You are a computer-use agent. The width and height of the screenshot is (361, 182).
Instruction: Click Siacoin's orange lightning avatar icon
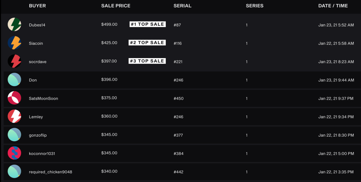coord(14,43)
